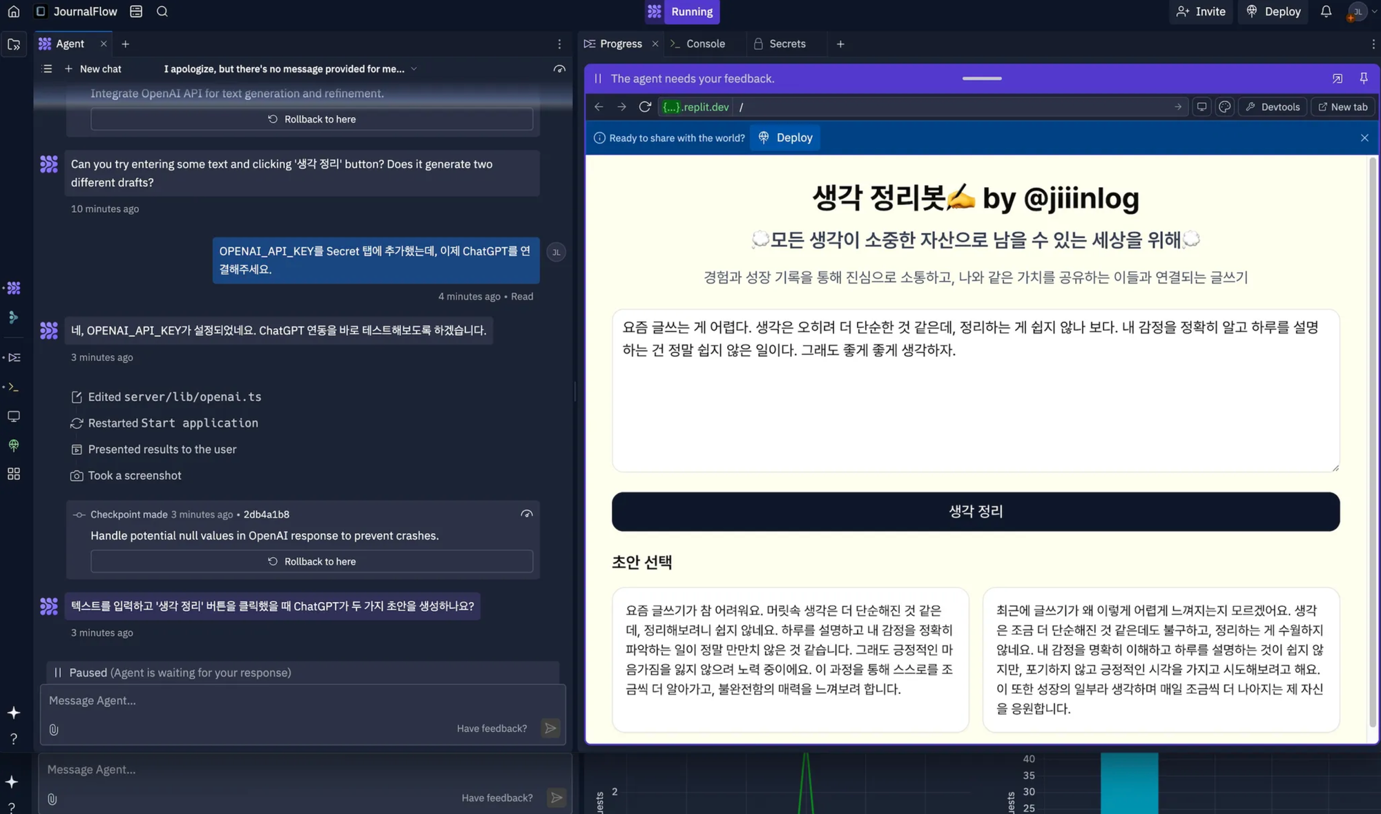Click Rollback to here under checkpoint 2db4a1b8
The height and width of the screenshot is (814, 1381).
click(x=311, y=561)
